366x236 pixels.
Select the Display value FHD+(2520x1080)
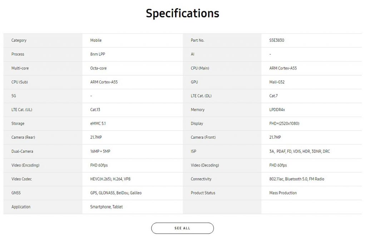click(x=284, y=123)
